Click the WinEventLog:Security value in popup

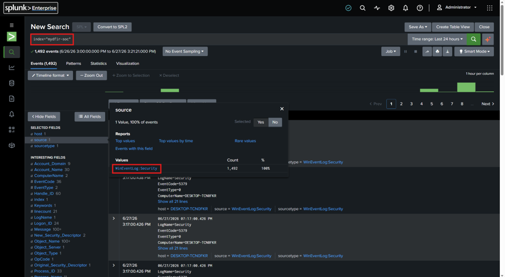[136, 169]
